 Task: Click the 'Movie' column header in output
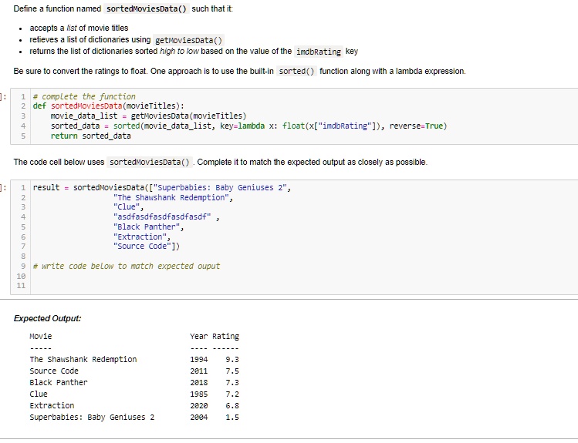point(41,337)
